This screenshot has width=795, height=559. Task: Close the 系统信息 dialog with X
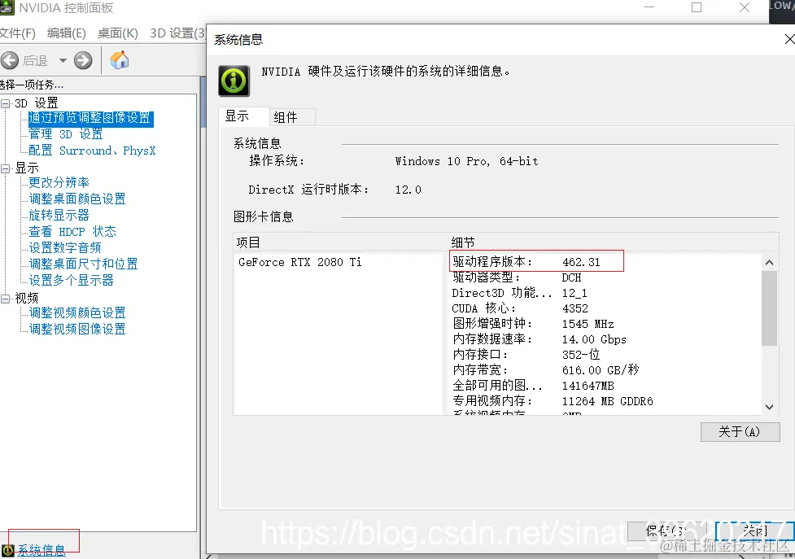point(789,39)
